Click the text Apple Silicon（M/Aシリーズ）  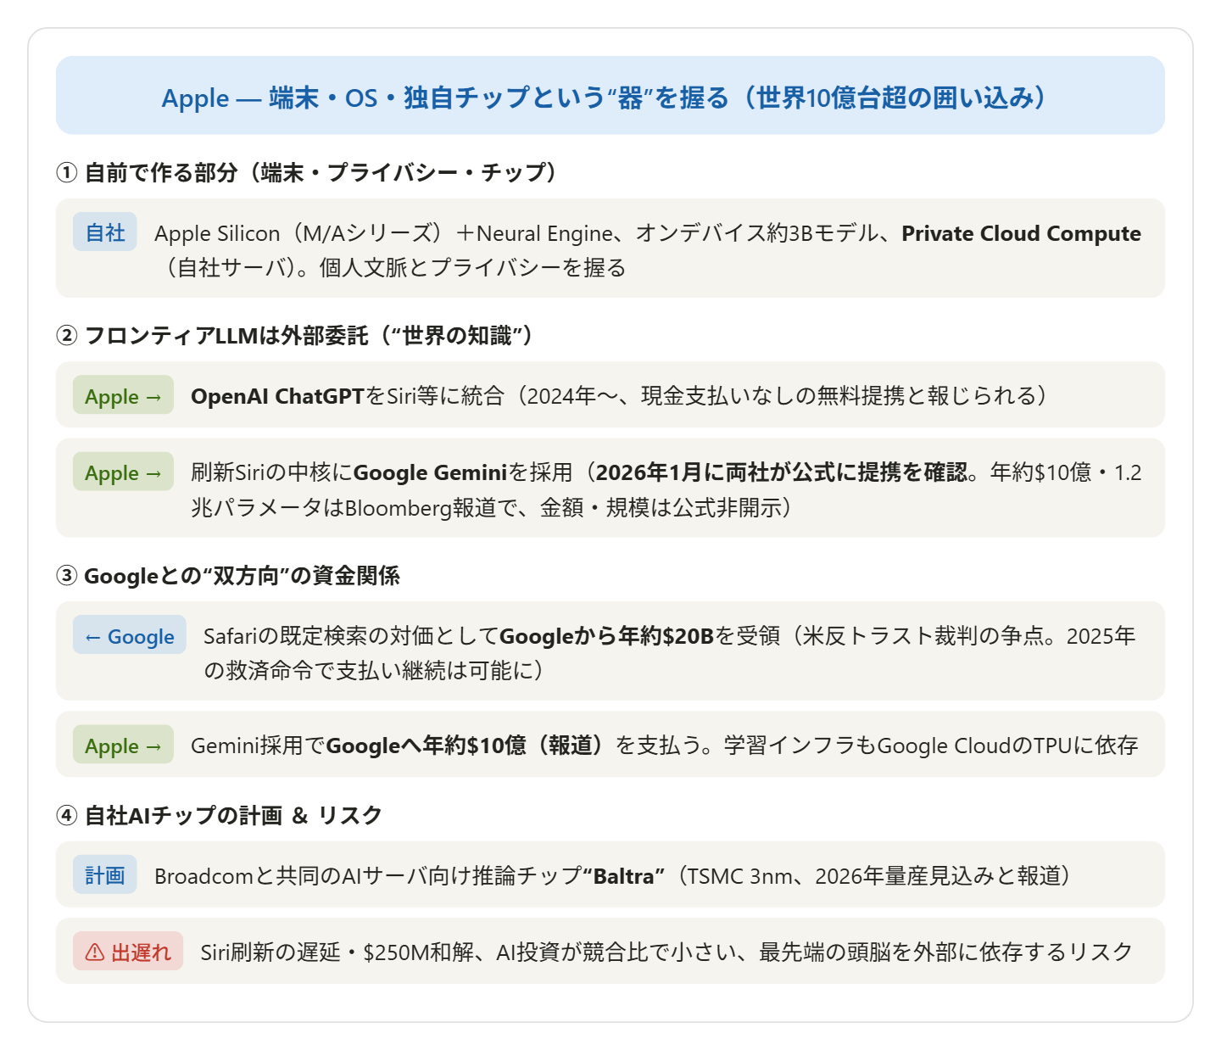click(x=298, y=233)
